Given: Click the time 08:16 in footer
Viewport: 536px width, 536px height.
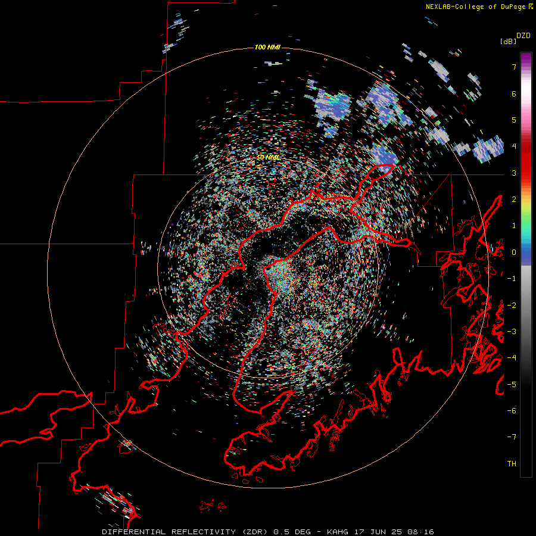Looking at the screenshot, I should [x=420, y=532].
